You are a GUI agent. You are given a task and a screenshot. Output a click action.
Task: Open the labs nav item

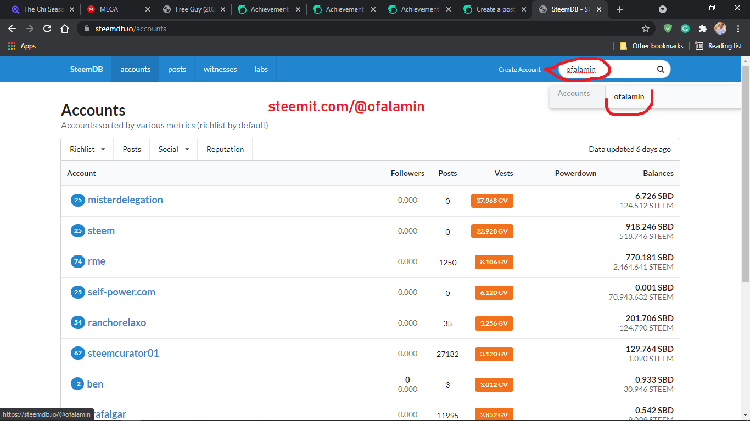pyautogui.click(x=261, y=69)
